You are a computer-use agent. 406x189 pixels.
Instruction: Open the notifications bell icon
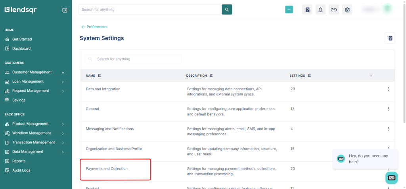(x=320, y=10)
